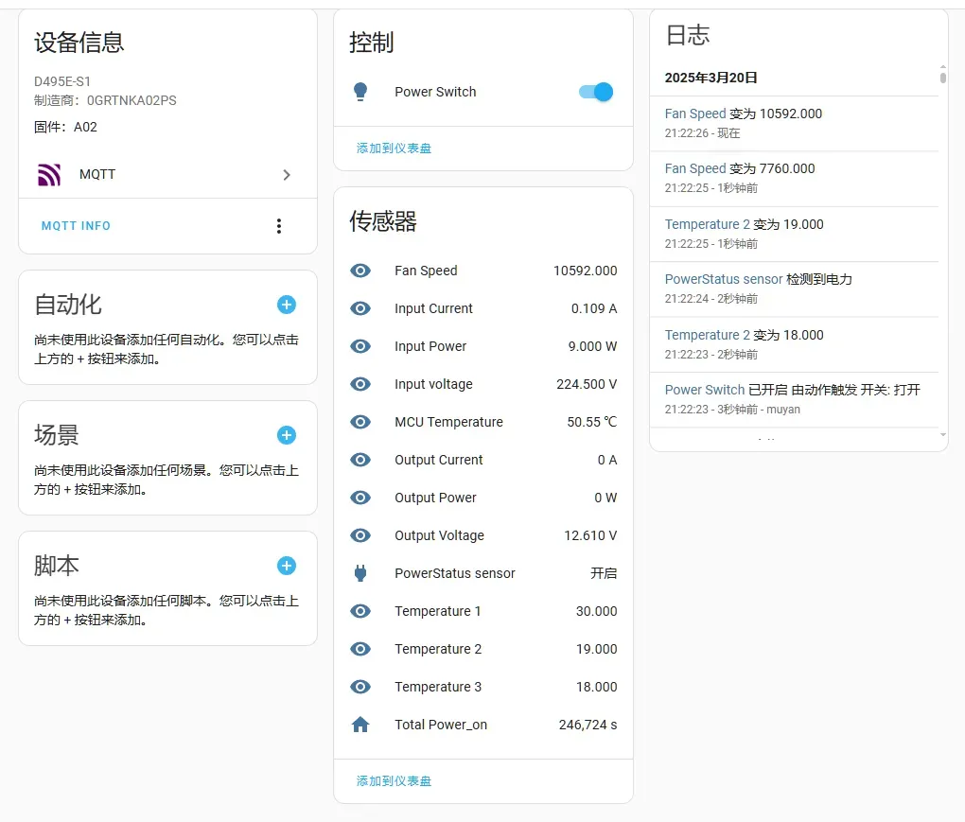Click the home icon beside Total Power_on

coord(360,725)
